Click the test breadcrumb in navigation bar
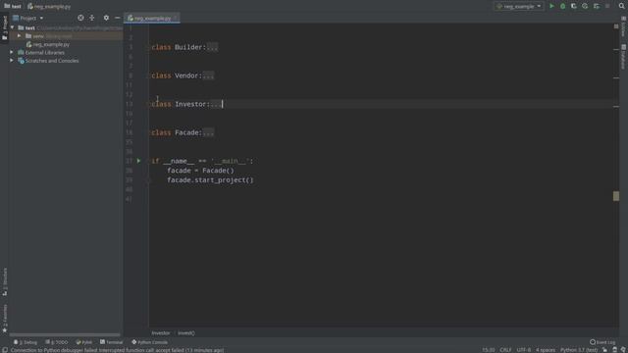 [13, 6]
